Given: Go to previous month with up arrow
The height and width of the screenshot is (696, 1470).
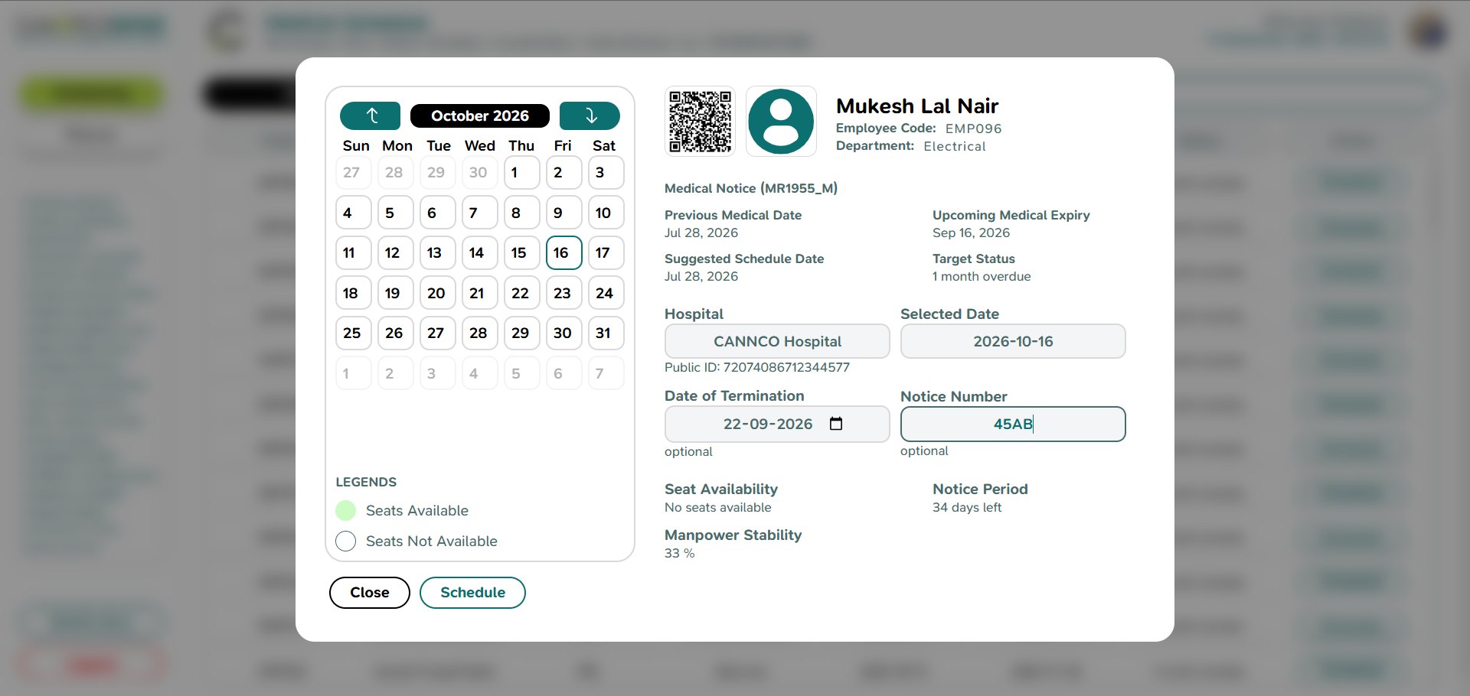Looking at the screenshot, I should 370,115.
